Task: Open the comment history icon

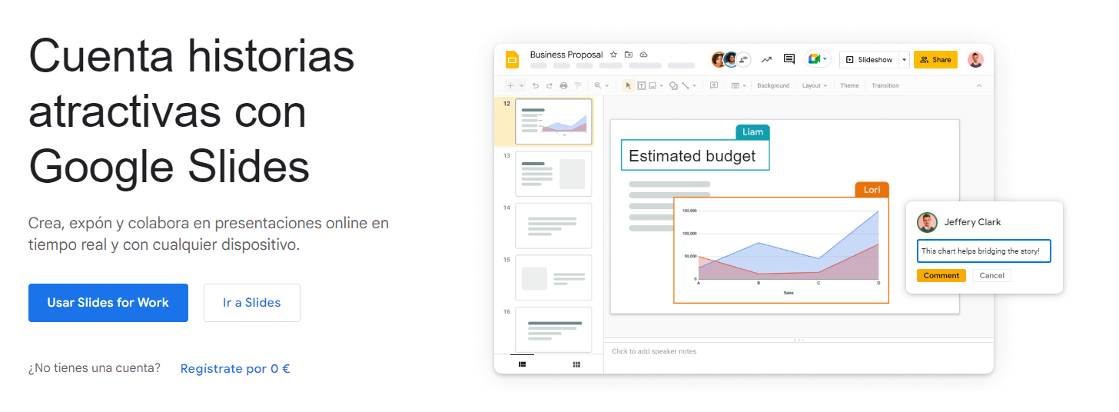Action: coord(789,59)
